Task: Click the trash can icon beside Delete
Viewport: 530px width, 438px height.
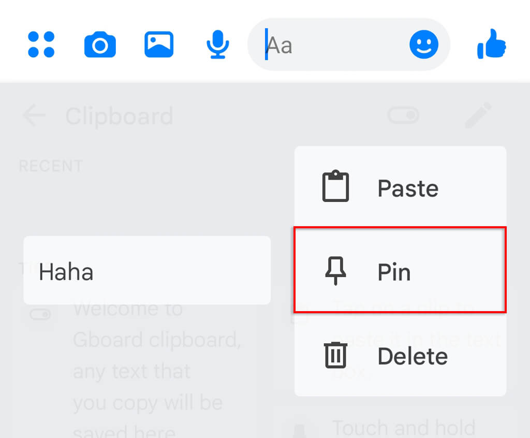Action: (335, 356)
